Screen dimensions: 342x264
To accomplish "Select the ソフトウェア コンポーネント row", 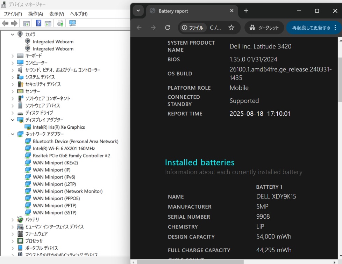I will pyautogui.click(x=48, y=98).
